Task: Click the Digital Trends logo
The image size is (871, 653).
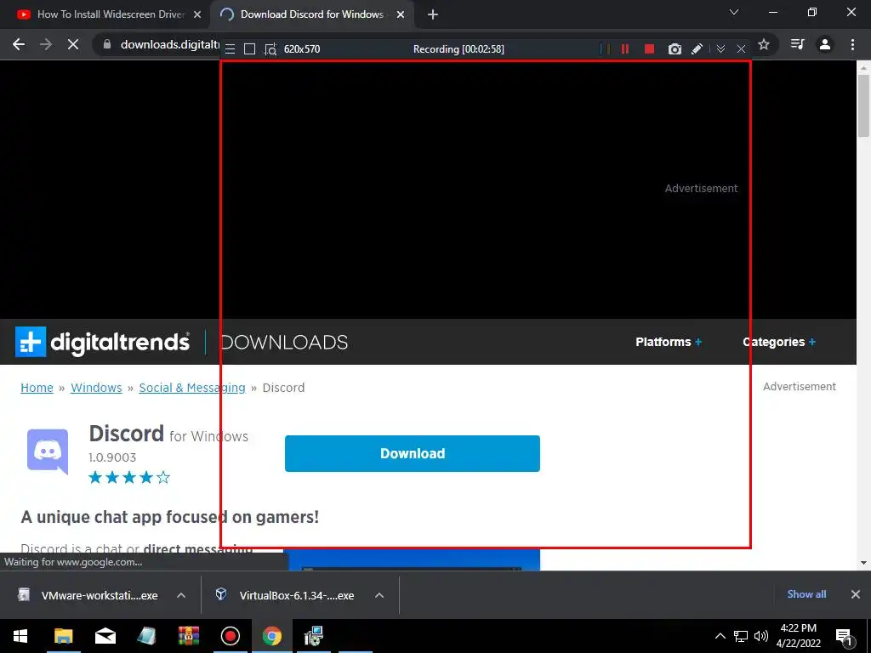Action: coord(102,342)
